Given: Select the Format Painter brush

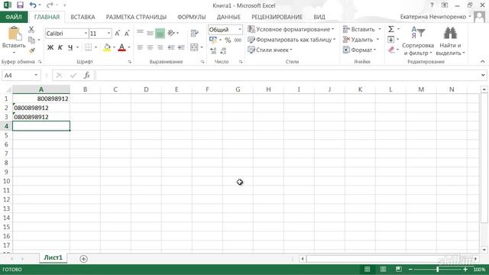Looking at the screenshot, I should tap(31, 50).
